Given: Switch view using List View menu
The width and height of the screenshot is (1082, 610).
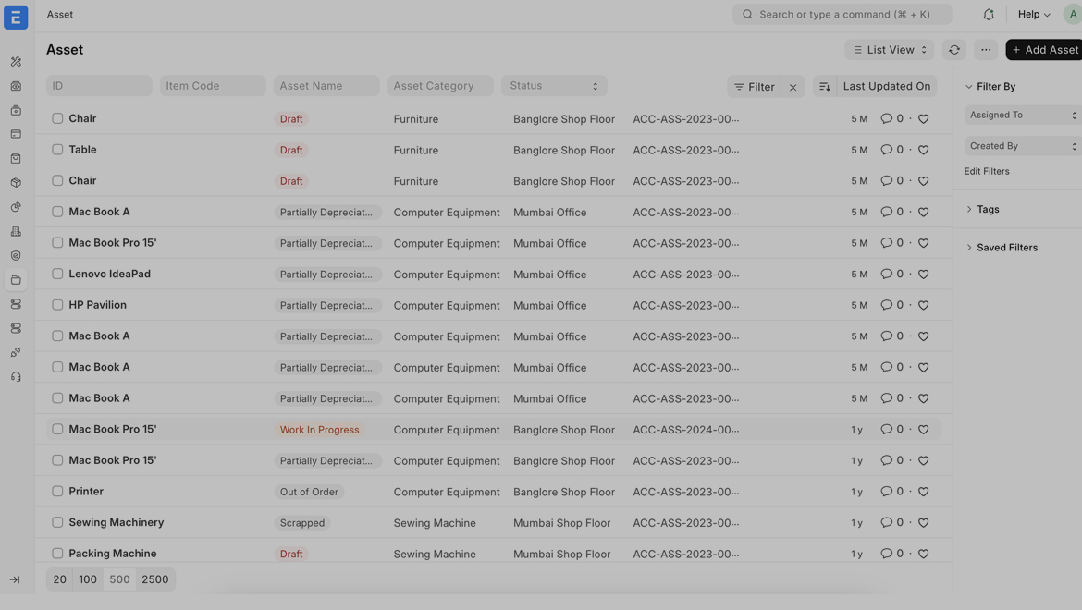Looking at the screenshot, I should (889, 50).
